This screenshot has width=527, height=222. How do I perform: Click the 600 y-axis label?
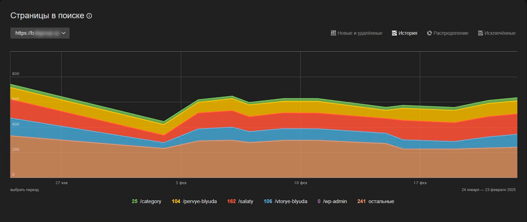15,99
